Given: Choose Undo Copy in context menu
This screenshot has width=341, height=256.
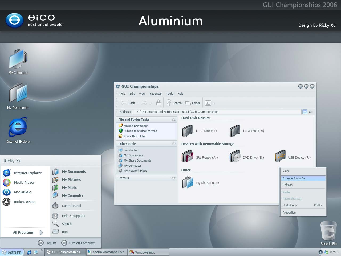Looking at the screenshot, I should point(303,205).
